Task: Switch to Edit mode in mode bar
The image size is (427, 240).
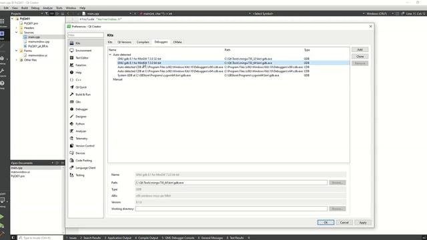Action: pyautogui.click(x=3, y=35)
